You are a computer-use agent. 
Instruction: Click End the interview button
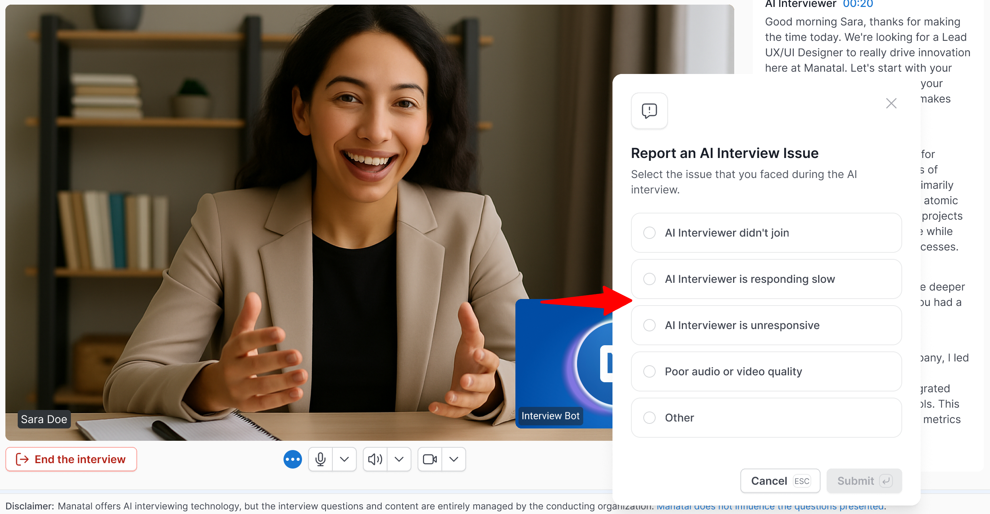pyautogui.click(x=71, y=459)
